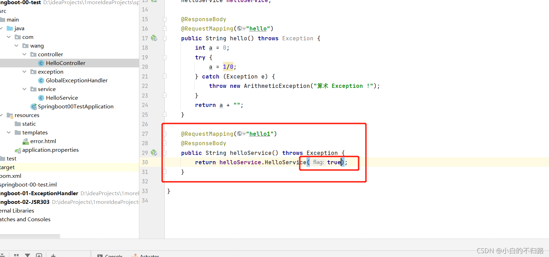
Task: Click the project panel horizontal scrollbar
Action: (x=30, y=236)
